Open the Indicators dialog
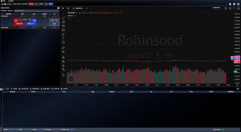 pyautogui.click(x=78, y=8)
